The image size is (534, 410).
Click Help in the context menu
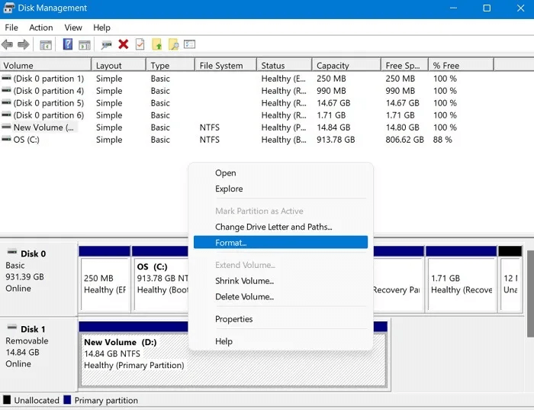pos(281,341)
